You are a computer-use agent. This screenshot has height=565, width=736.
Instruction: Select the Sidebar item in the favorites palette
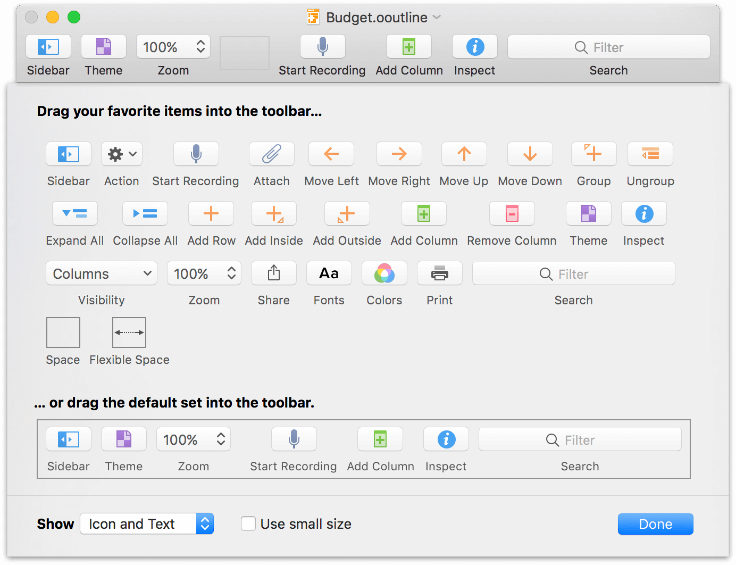point(69,154)
